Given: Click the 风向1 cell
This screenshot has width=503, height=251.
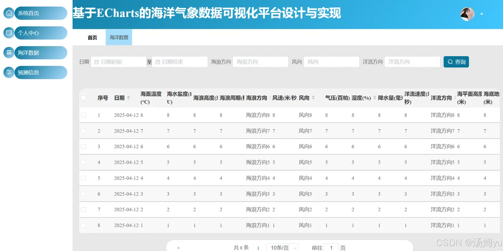Looking at the screenshot, I should (x=305, y=226).
